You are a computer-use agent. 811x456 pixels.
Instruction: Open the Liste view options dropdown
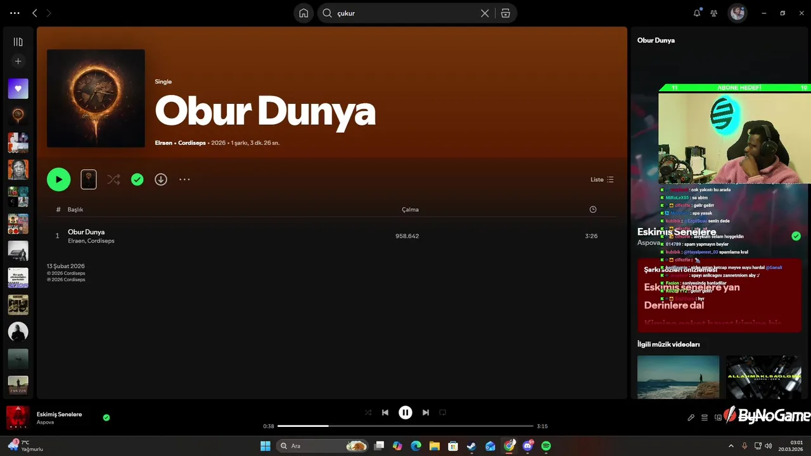602,180
